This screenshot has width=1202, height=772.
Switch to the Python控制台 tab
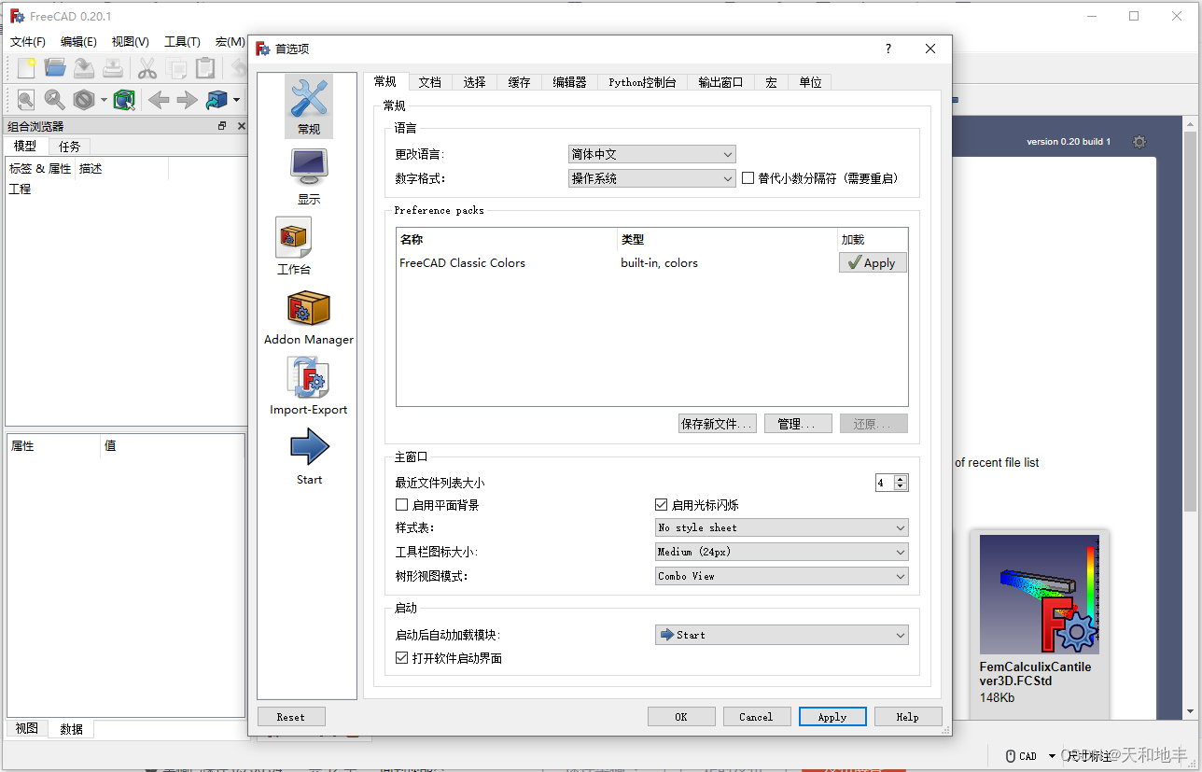click(x=642, y=82)
